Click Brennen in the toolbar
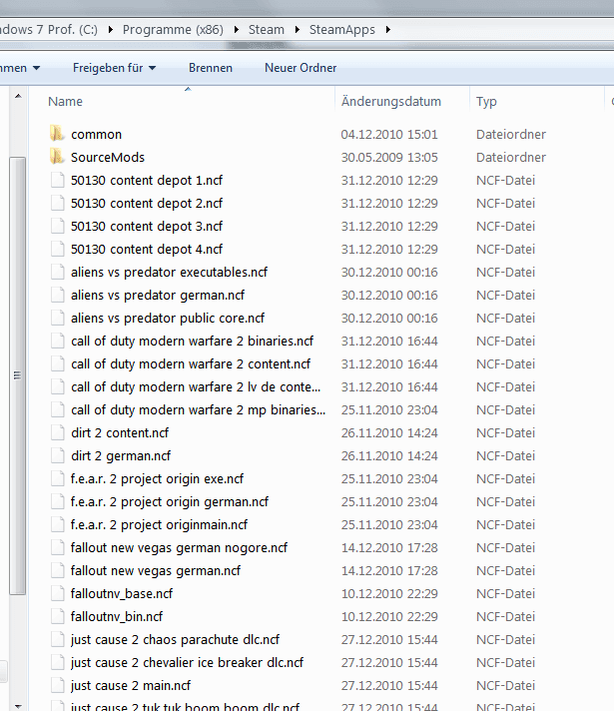Screen dimensions: 614x711 click(211, 68)
